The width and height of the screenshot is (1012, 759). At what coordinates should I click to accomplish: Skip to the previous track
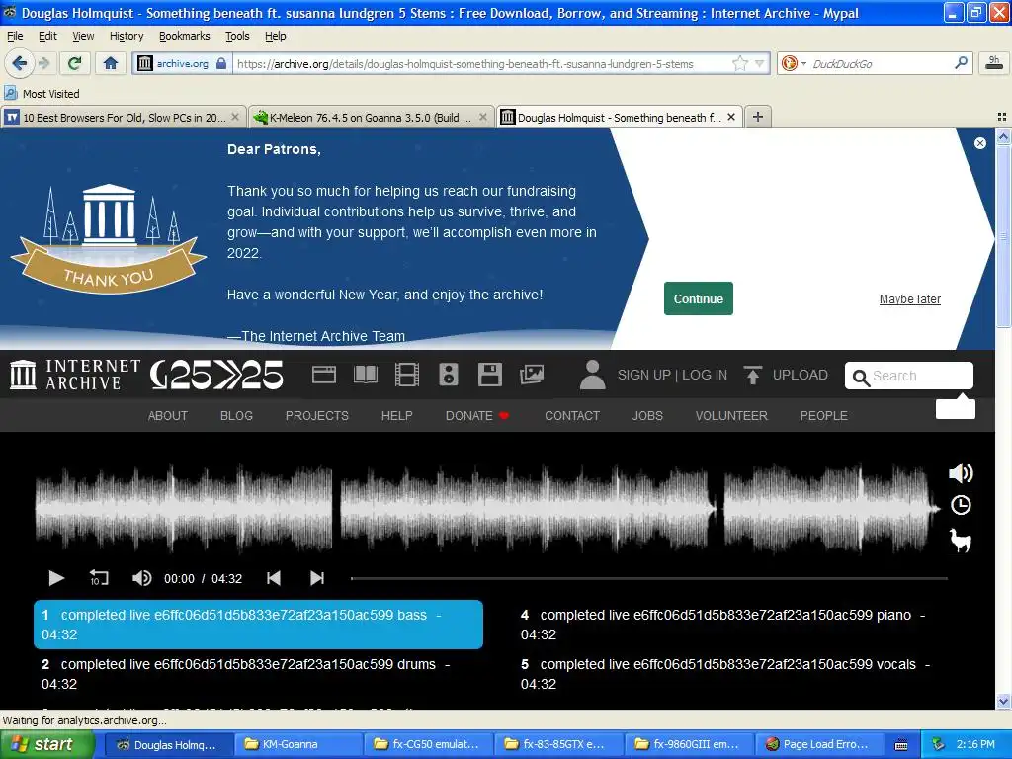point(274,578)
